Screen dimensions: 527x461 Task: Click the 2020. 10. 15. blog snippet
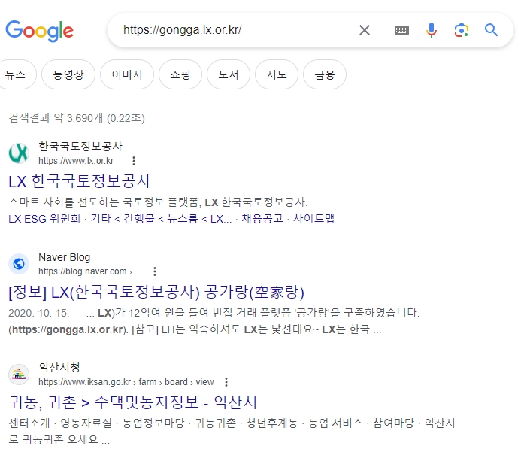click(214, 321)
